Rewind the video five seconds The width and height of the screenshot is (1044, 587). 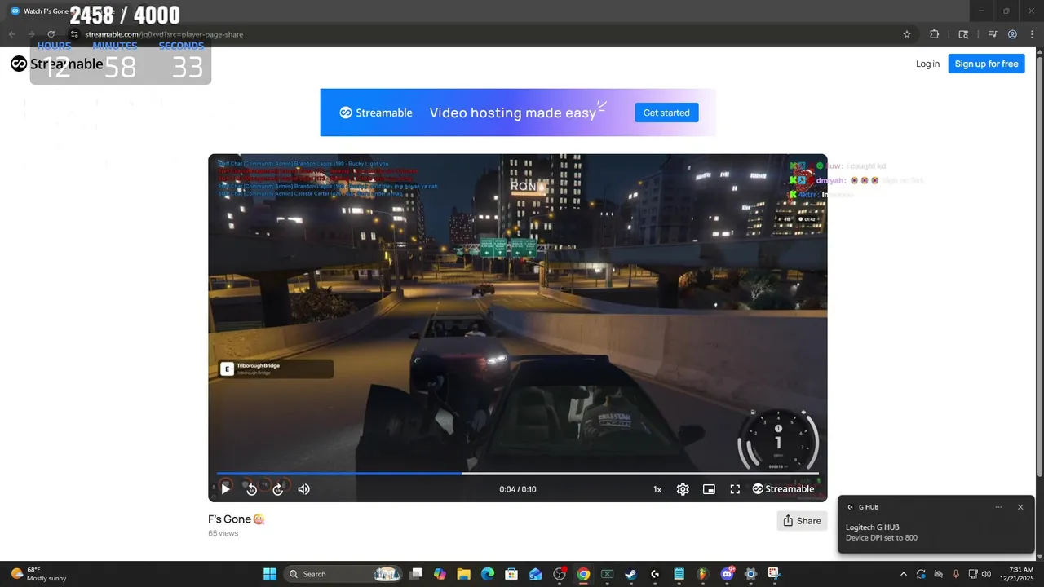(251, 489)
